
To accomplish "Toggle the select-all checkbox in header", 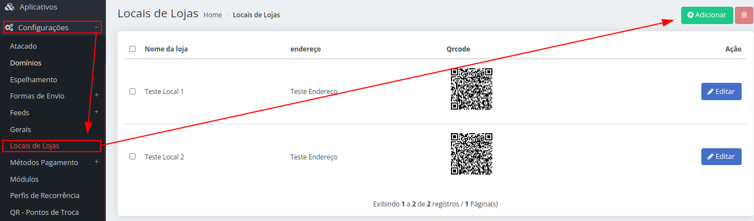I will coord(132,49).
